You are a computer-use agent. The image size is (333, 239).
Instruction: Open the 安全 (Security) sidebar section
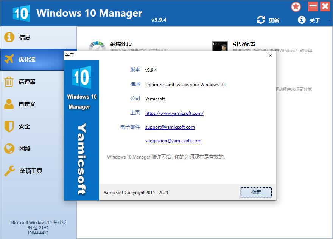[x=32, y=126]
